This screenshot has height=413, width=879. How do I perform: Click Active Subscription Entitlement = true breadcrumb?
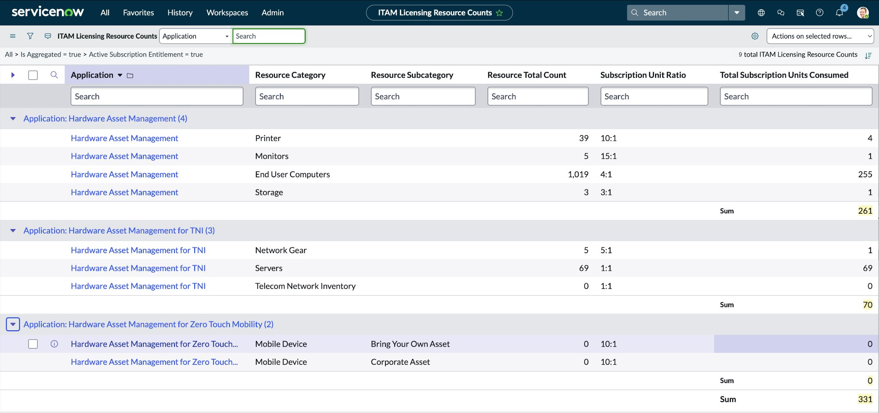click(146, 54)
